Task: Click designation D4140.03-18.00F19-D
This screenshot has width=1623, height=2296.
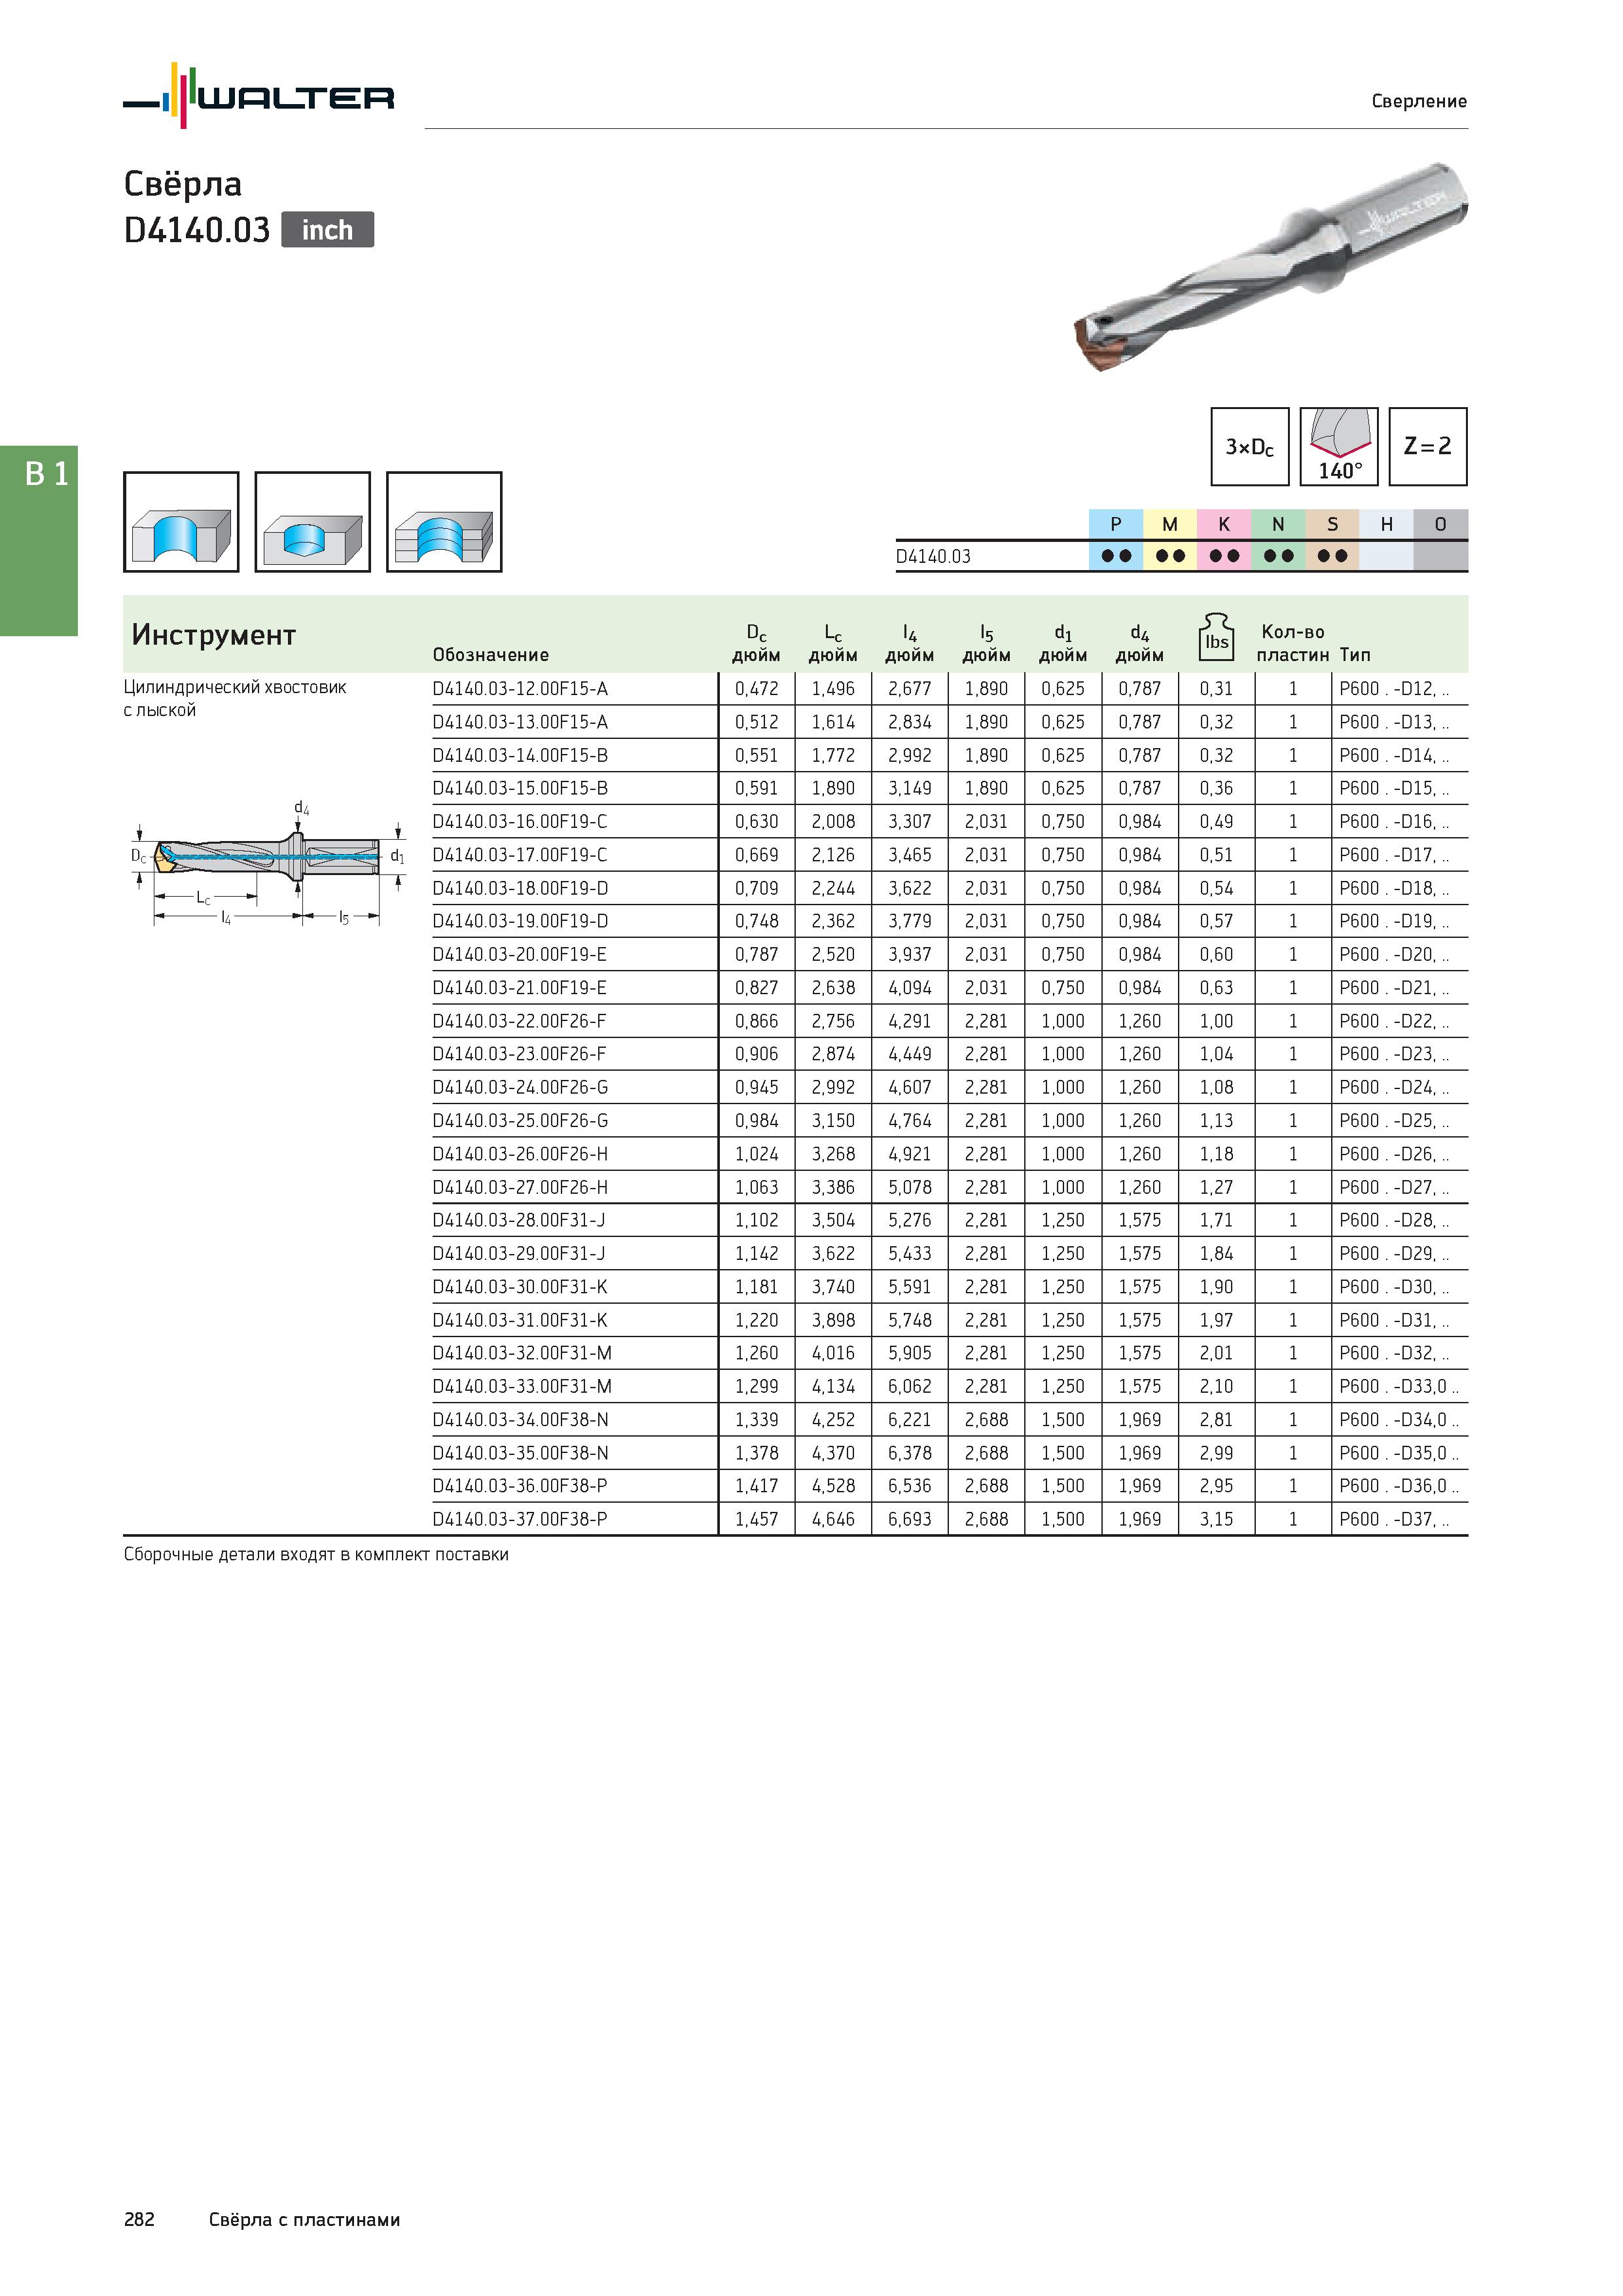Action: coord(520,888)
